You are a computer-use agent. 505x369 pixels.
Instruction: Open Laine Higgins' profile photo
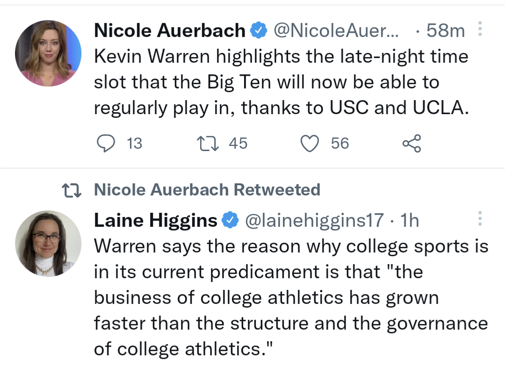pos(48,243)
